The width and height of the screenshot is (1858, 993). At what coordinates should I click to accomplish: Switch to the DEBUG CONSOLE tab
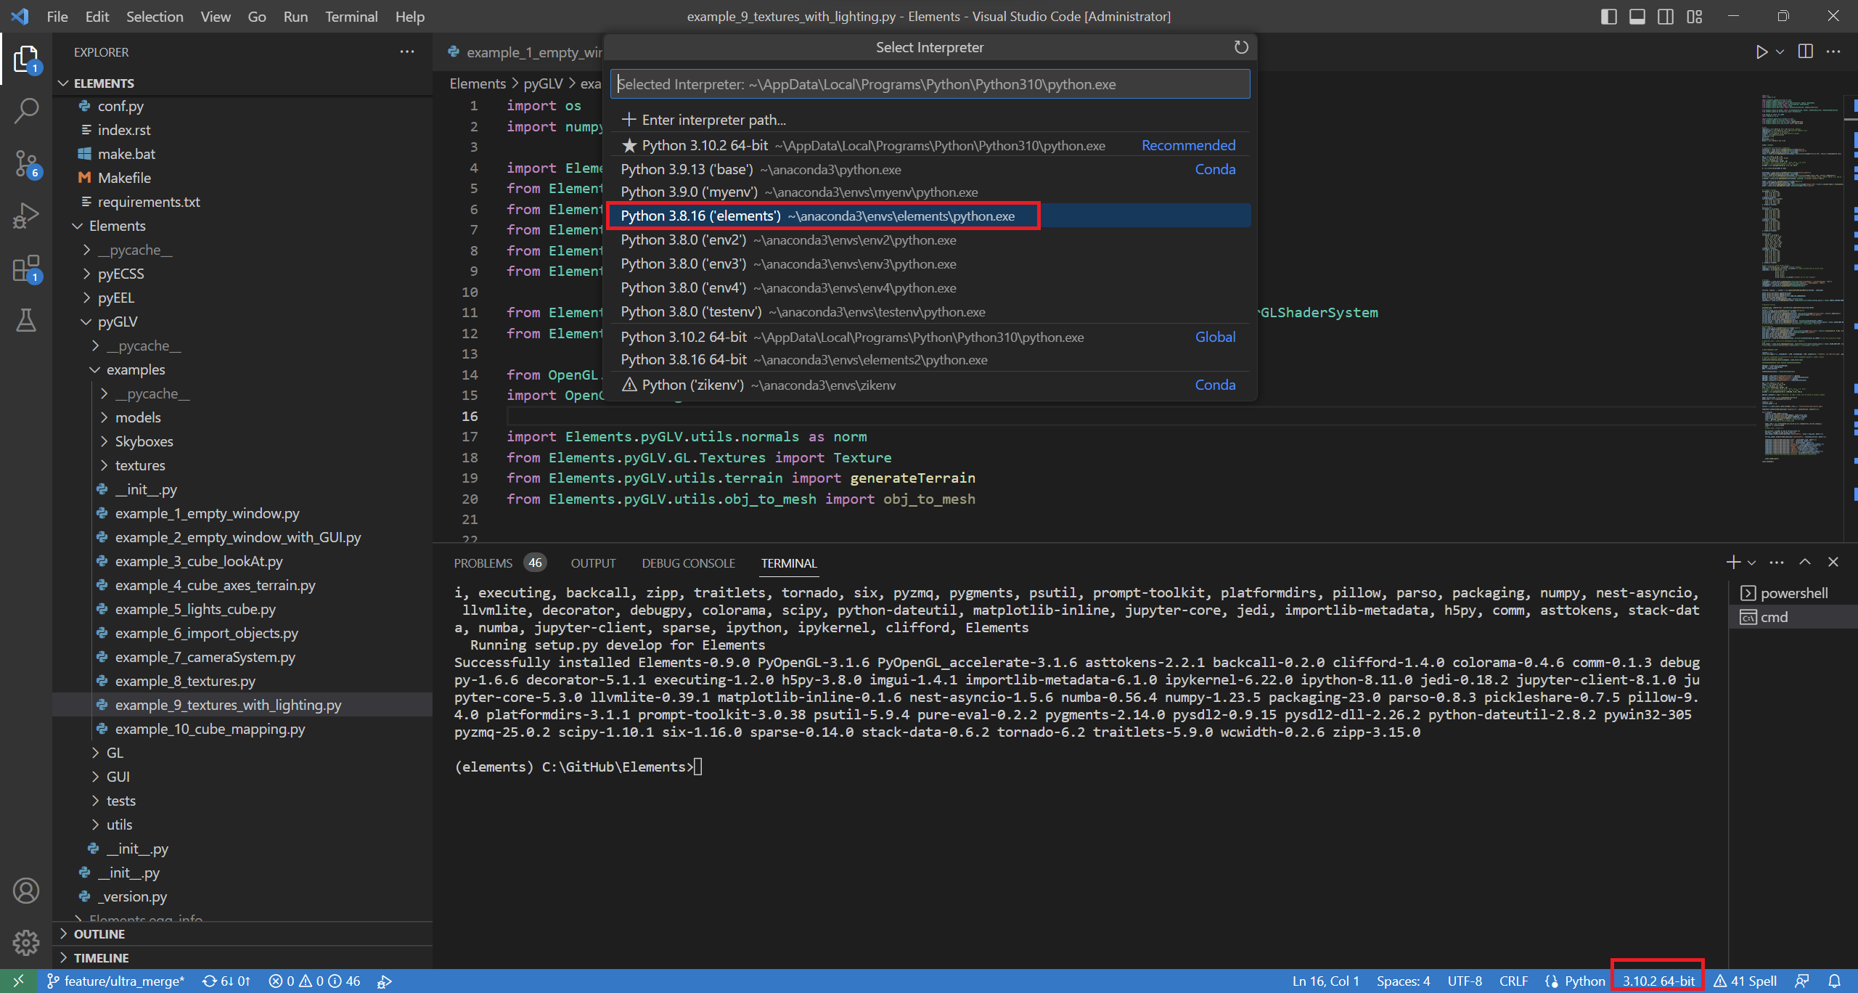[x=688, y=563]
